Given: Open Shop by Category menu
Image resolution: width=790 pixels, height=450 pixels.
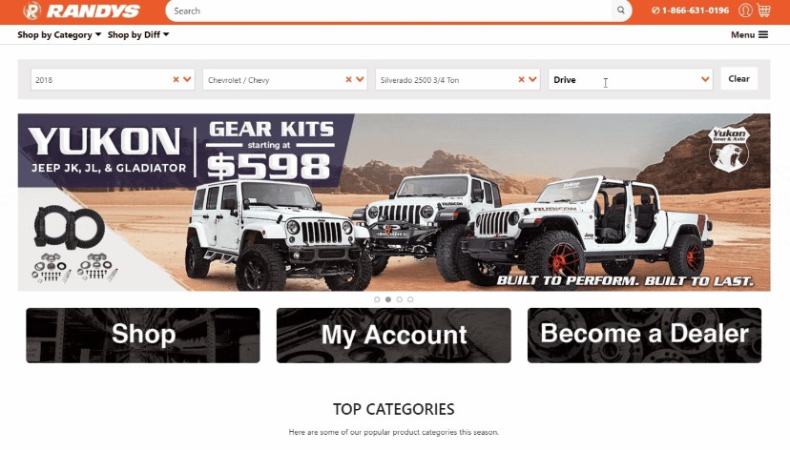Looking at the screenshot, I should pyautogui.click(x=59, y=34).
